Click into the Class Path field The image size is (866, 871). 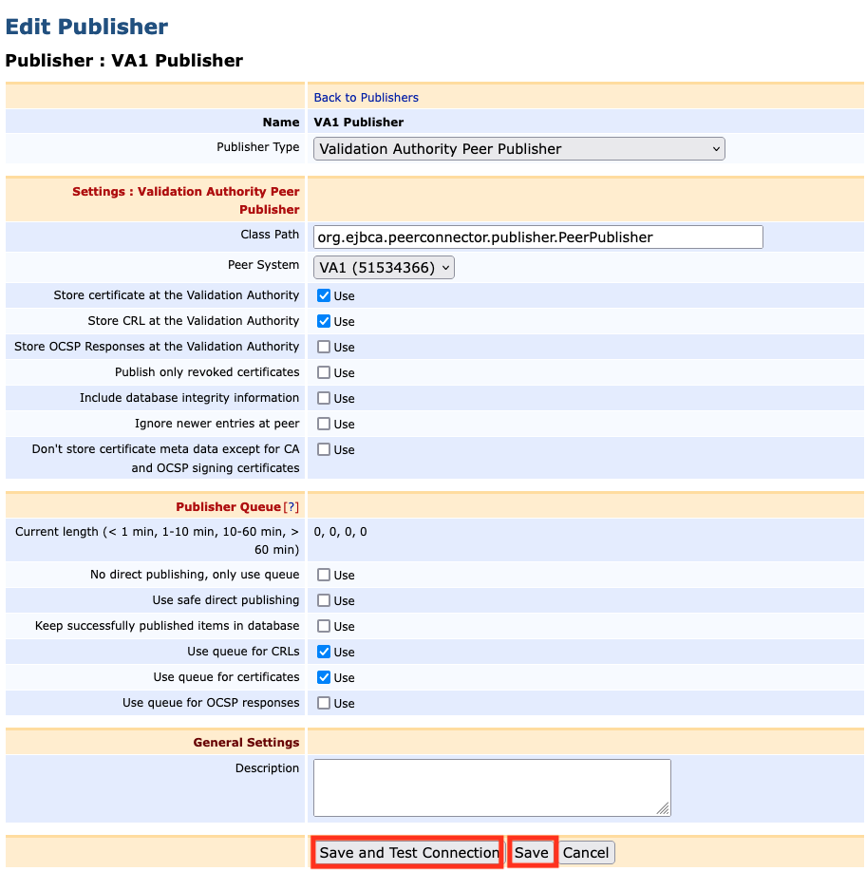click(537, 237)
